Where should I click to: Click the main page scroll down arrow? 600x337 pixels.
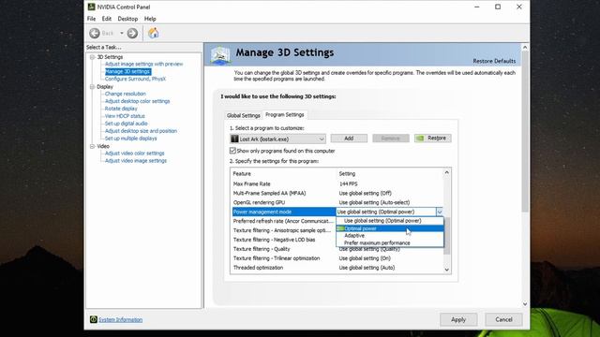525,304
